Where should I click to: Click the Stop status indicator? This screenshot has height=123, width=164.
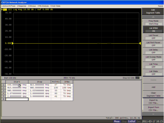tap(124, 121)
